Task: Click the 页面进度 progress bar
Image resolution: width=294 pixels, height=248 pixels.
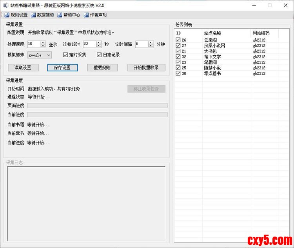Action: coord(97,106)
